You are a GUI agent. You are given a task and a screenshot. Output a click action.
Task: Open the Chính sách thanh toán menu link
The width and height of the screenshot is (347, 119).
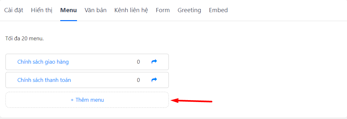pyautogui.click(x=44, y=80)
